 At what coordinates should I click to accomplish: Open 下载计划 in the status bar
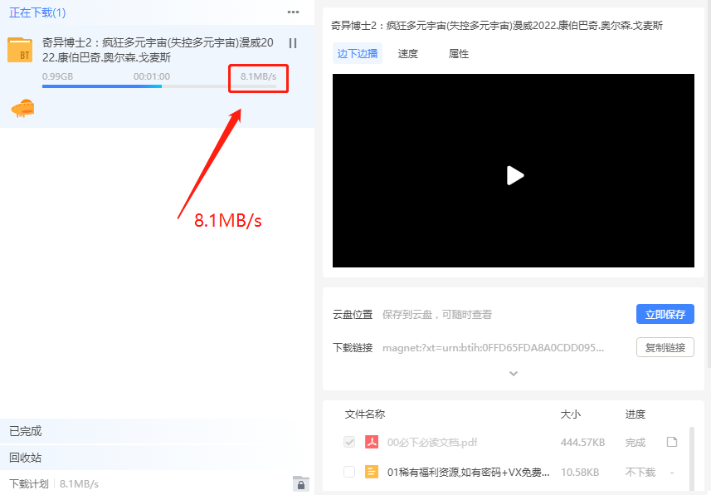(28, 484)
